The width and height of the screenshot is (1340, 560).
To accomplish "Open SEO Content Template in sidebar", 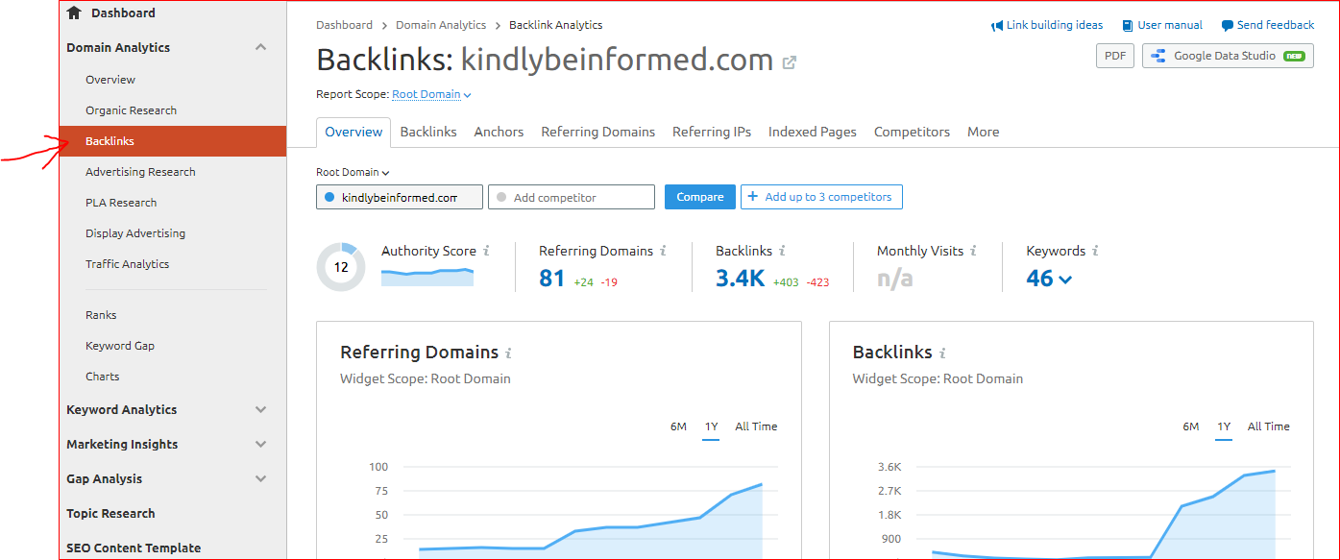I will pos(134,548).
